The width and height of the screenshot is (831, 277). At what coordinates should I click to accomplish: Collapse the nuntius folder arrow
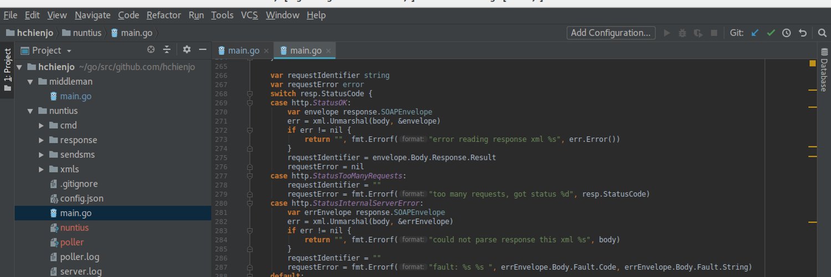[30, 111]
